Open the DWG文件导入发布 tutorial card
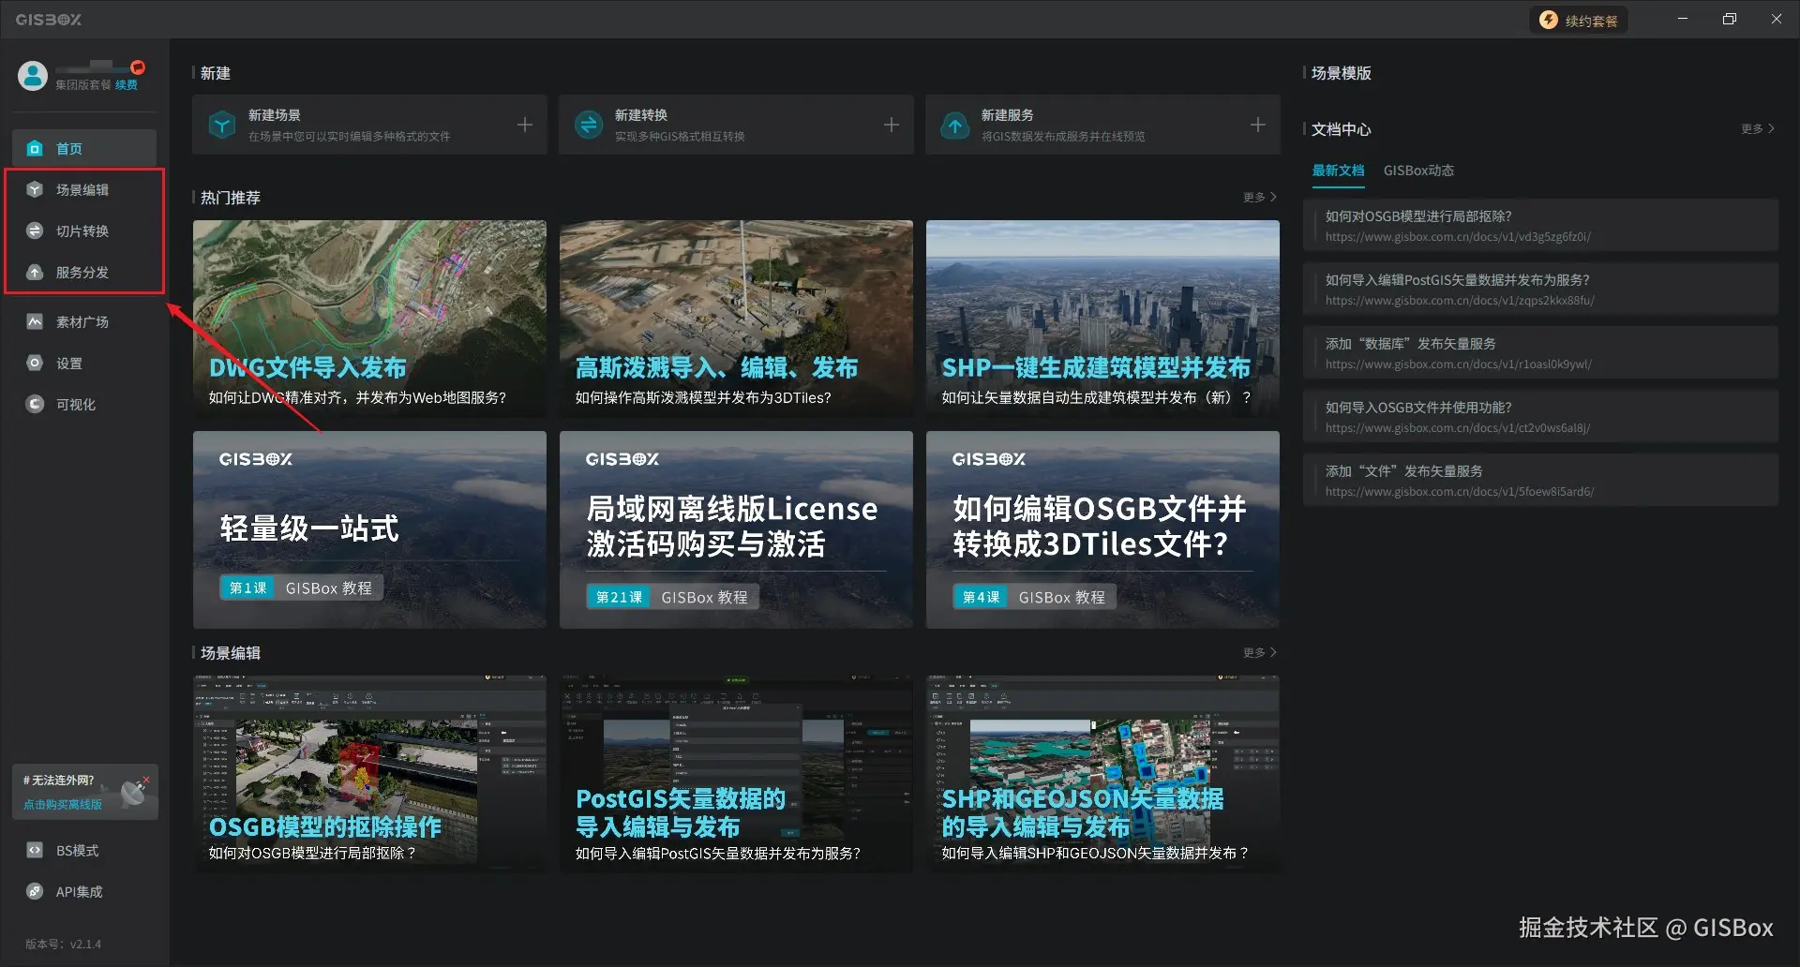 (x=369, y=319)
